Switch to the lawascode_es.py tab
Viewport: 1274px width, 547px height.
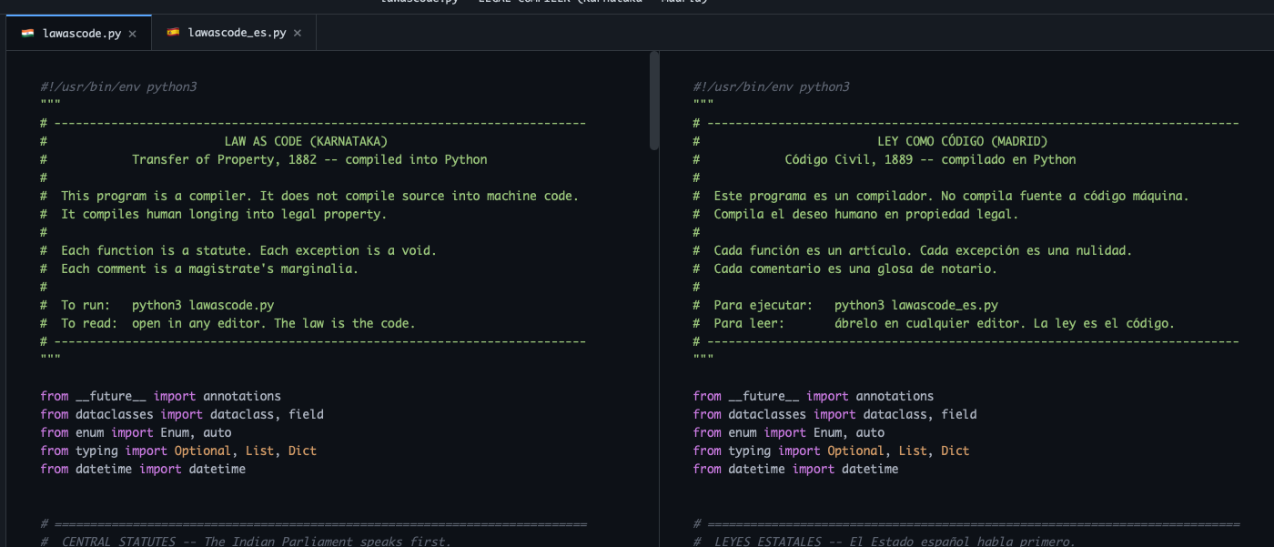234,33
